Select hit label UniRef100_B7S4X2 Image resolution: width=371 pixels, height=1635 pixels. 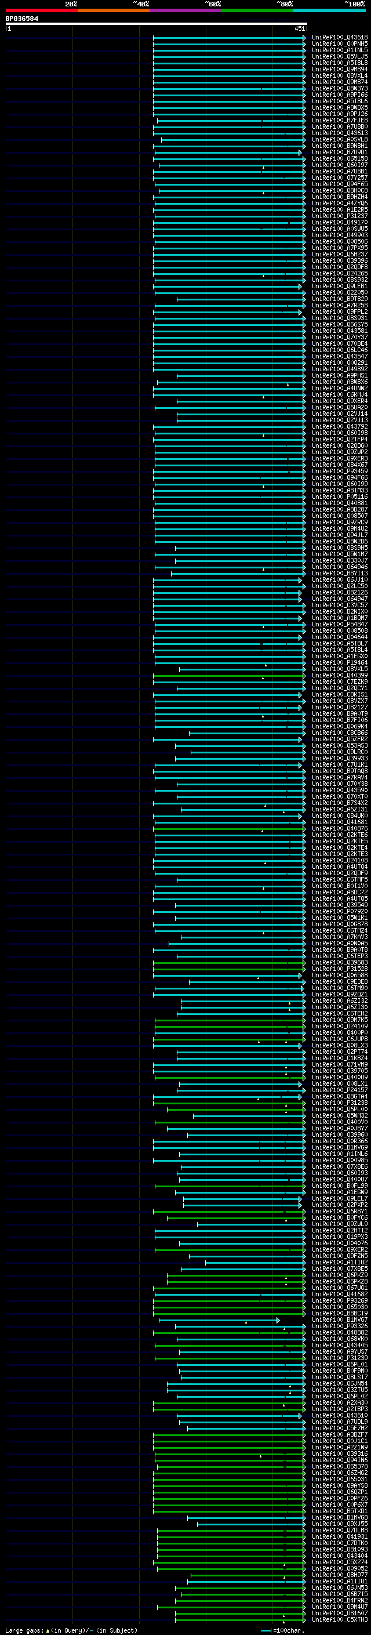[x=340, y=803]
